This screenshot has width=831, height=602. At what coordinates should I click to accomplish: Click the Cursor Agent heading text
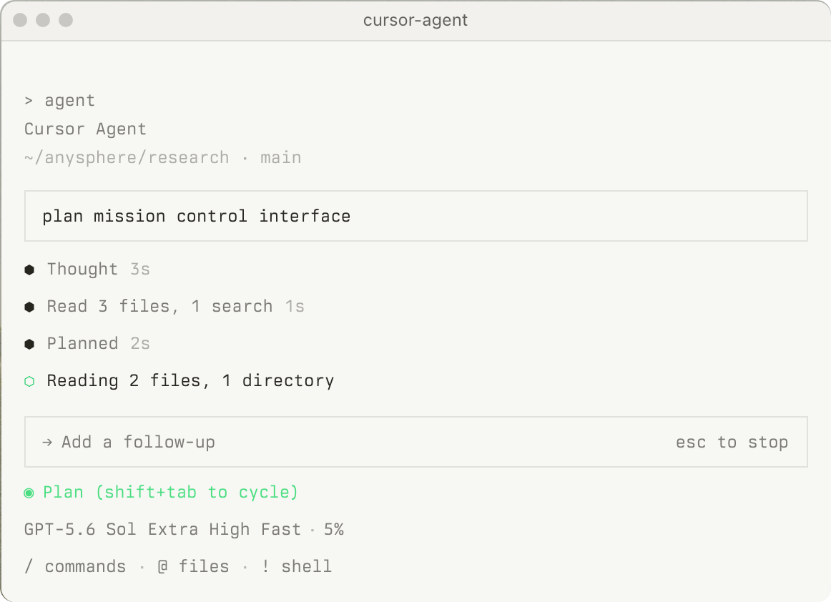[x=85, y=129]
